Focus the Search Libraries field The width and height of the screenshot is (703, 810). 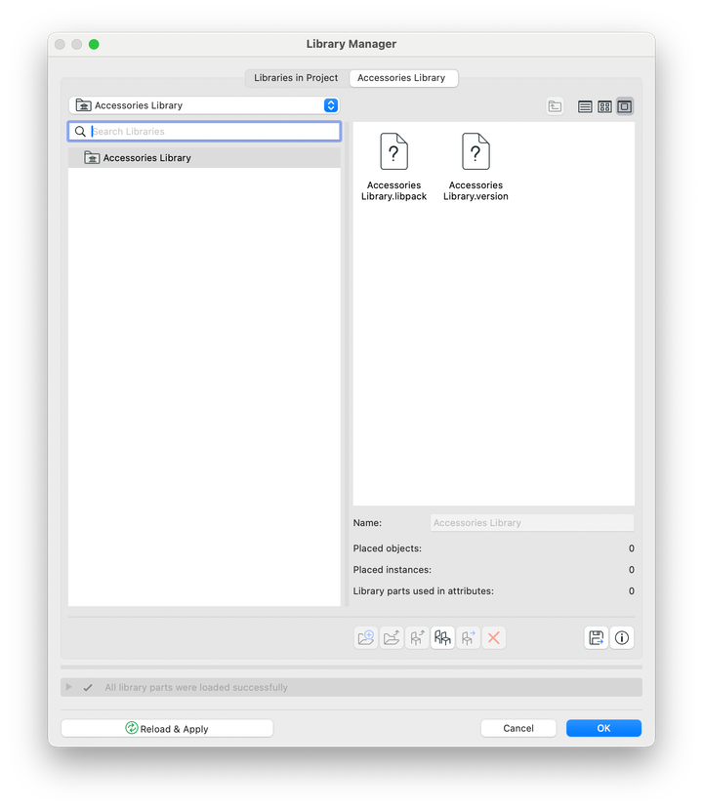pyautogui.click(x=204, y=131)
